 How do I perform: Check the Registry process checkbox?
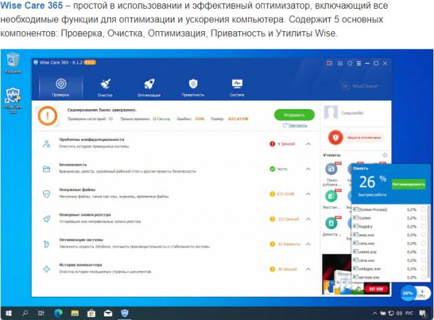423,226
